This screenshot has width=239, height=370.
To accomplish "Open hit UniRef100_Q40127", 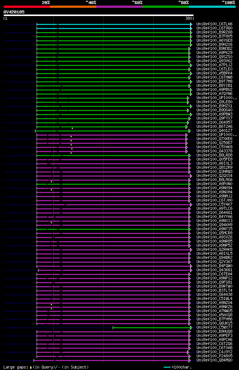I will pyautogui.click(x=214, y=130).
